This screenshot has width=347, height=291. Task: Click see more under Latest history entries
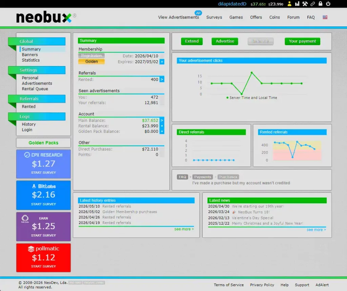(184, 229)
